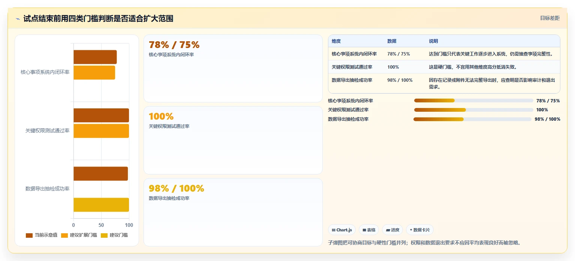Click the 目标差距 tag in header
Viewport: 575px width, 261px height.
(x=550, y=18)
